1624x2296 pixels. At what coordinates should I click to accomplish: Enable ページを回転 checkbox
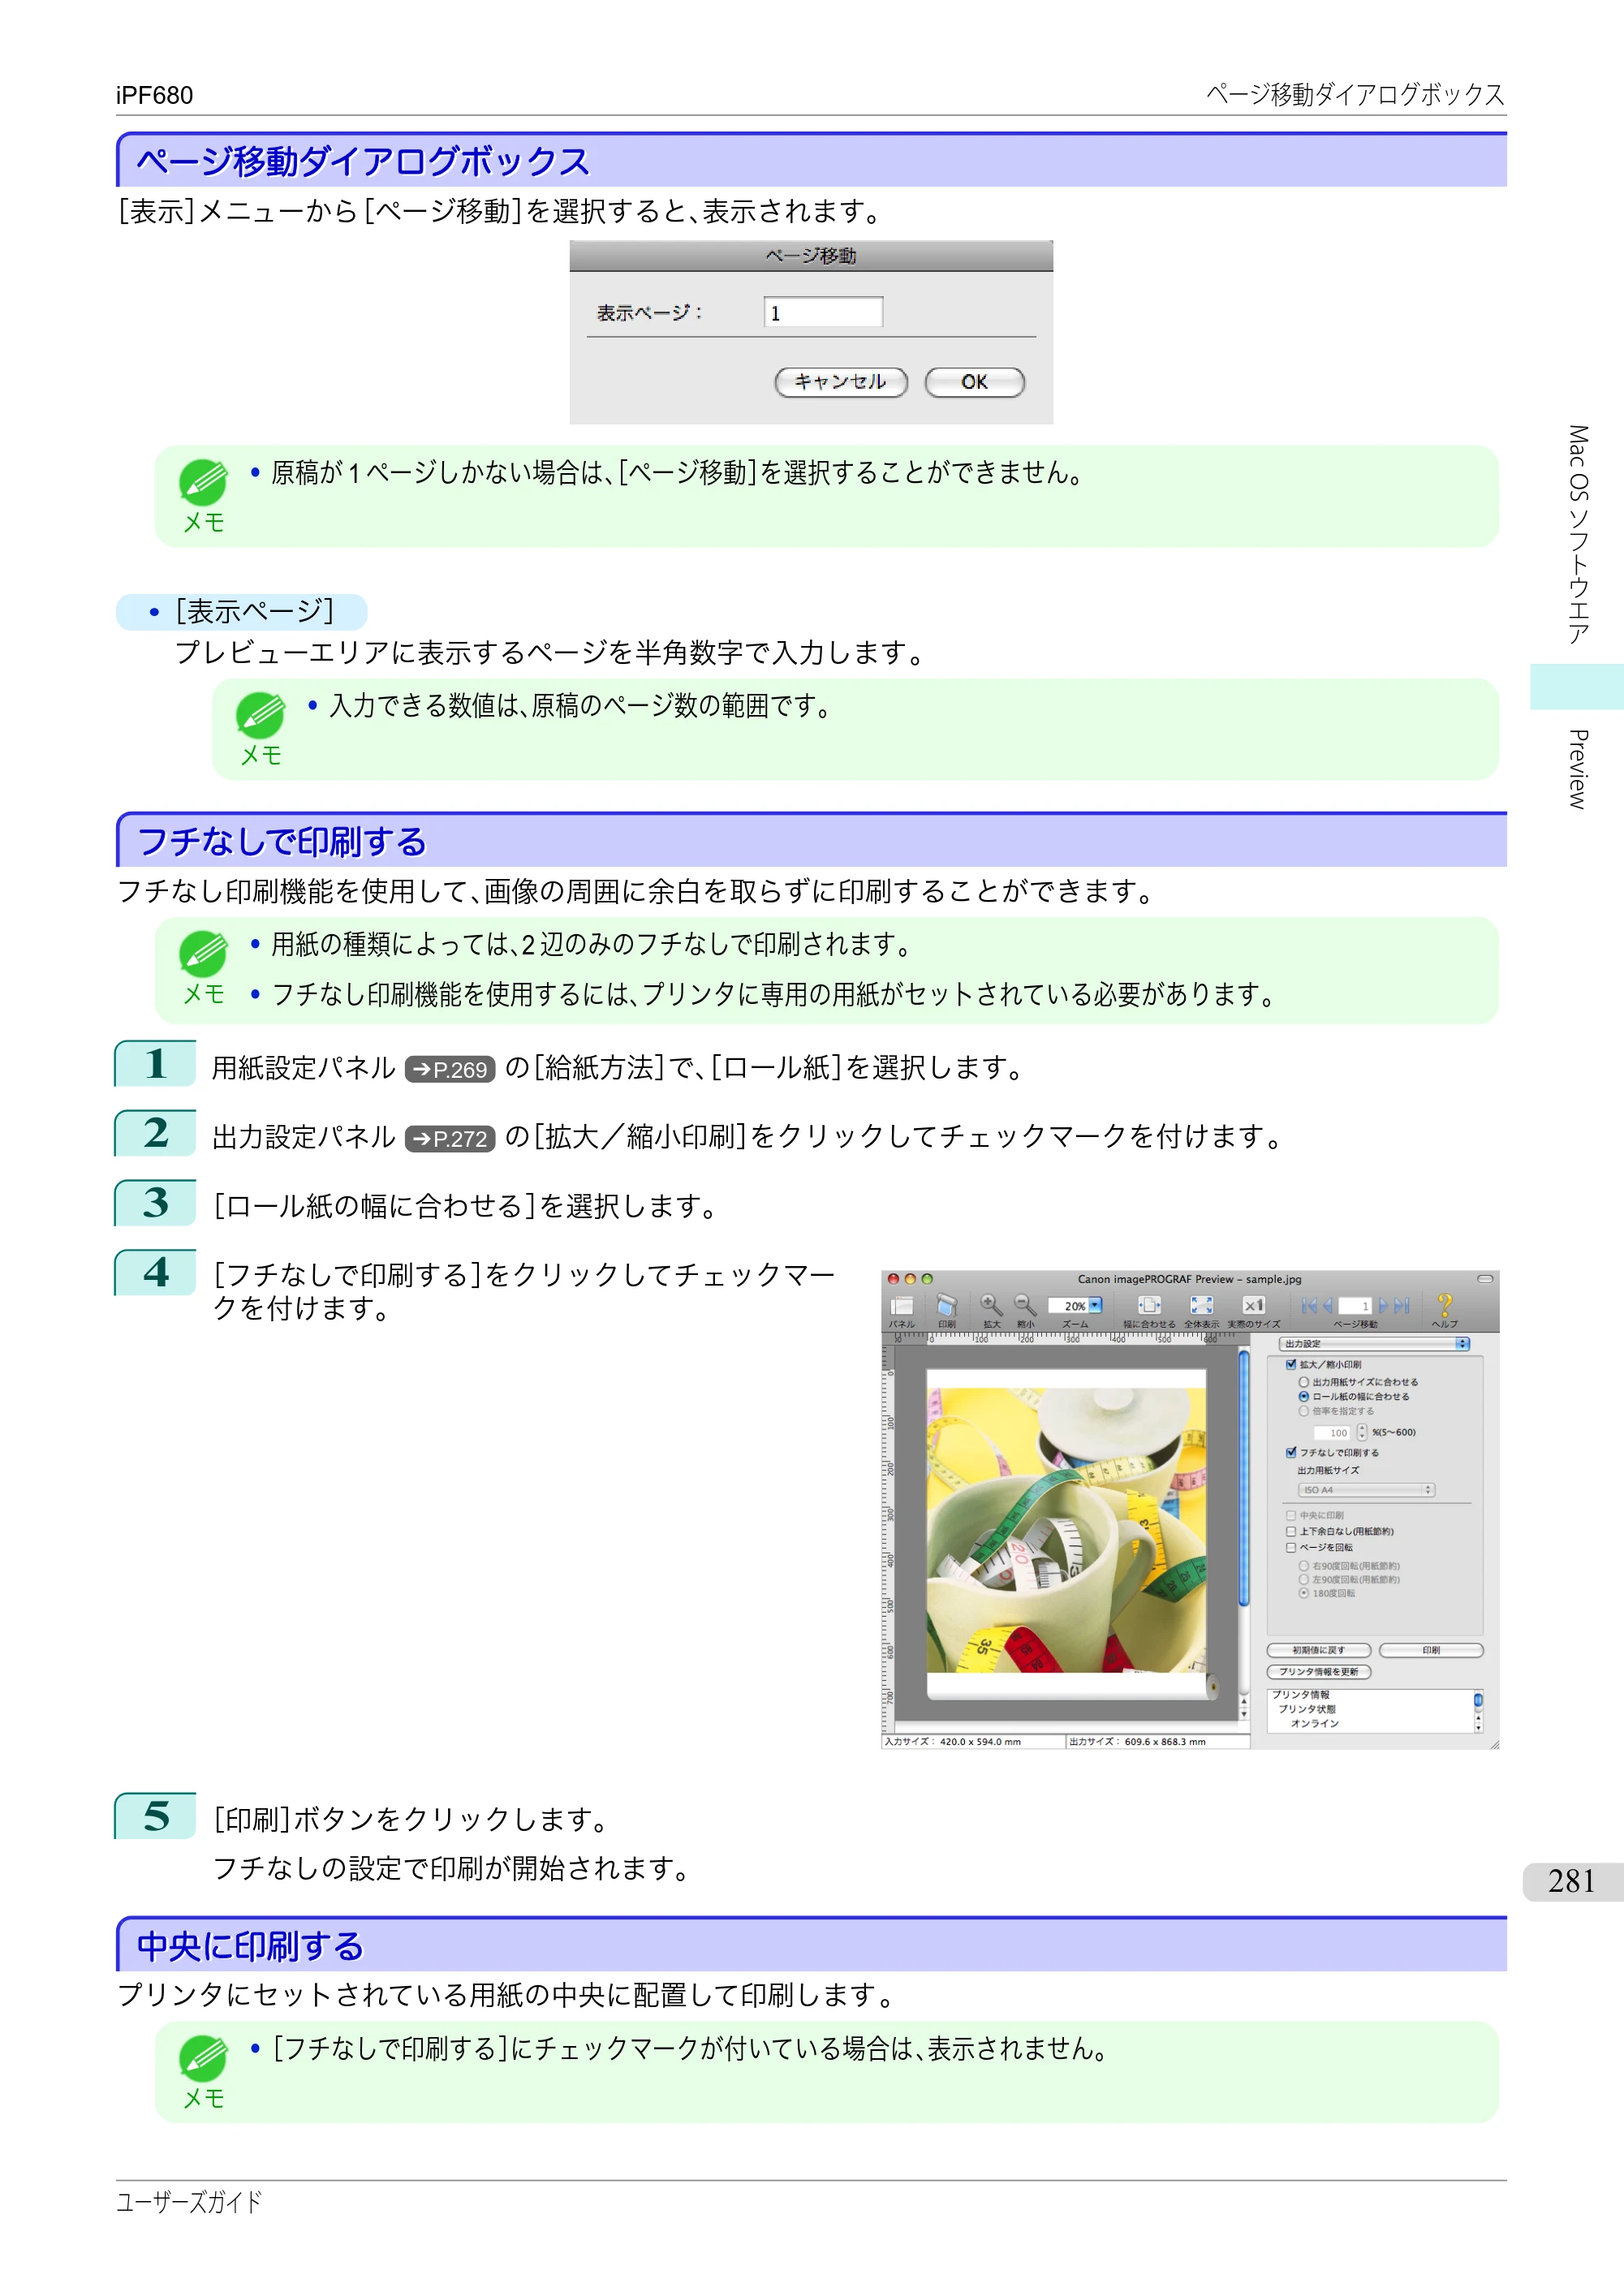pos(1291,1547)
